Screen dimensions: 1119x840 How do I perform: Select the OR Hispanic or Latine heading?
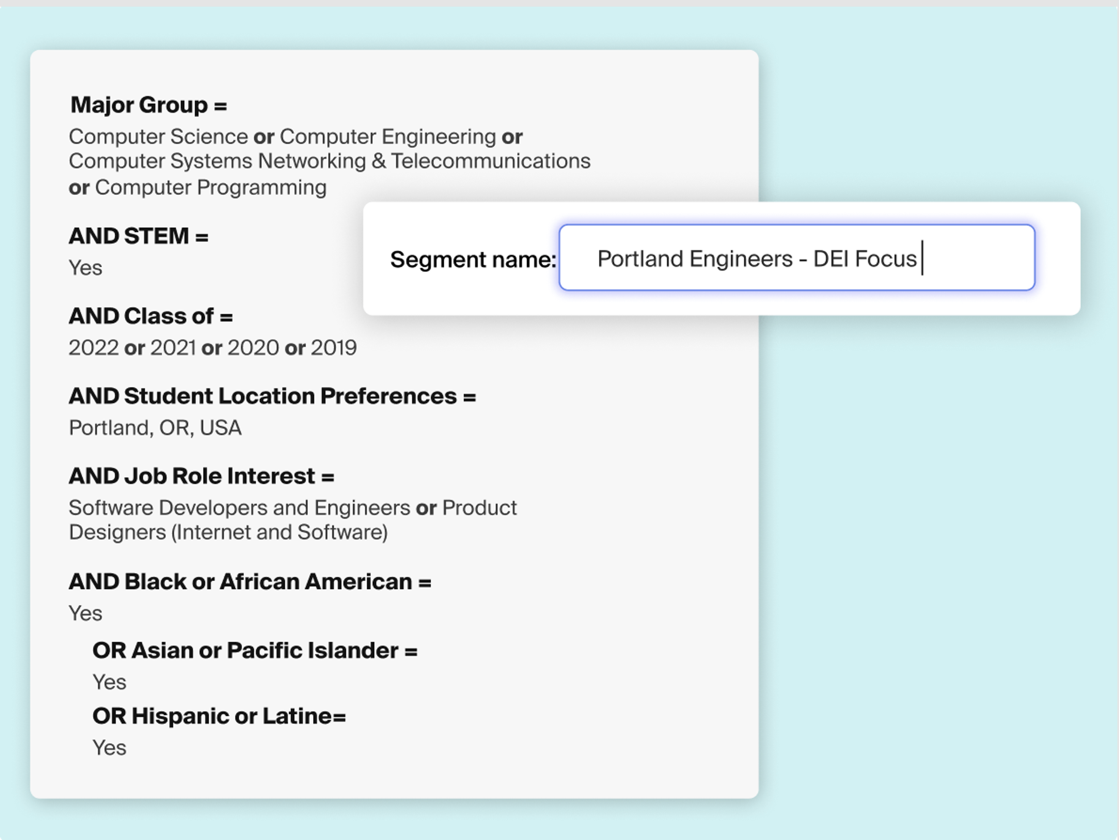click(219, 716)
